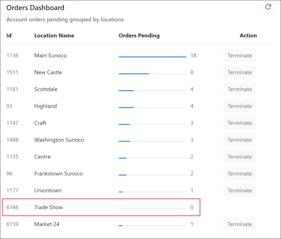
Task: Click Terminate for Centre location
Action: tap(240, 157)
